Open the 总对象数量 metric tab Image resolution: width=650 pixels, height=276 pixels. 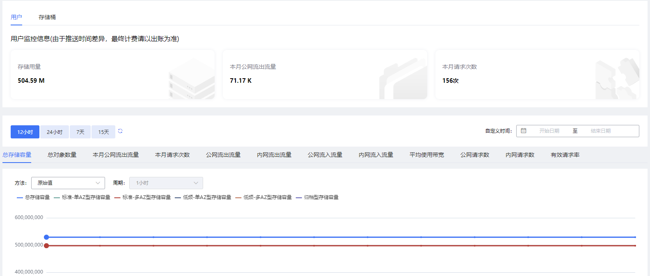62,155
